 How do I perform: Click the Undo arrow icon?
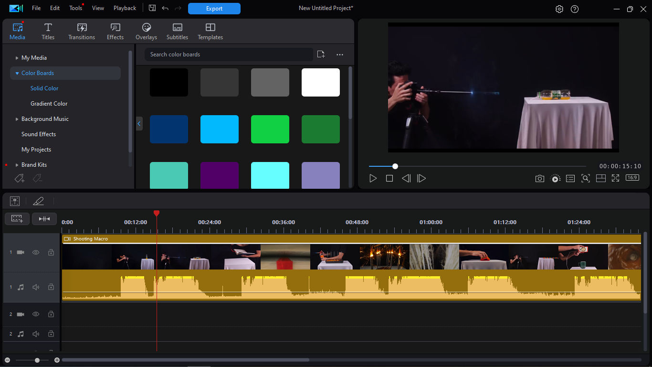(165, 8)
